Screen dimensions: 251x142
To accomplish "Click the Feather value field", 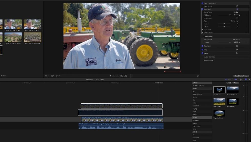I will [238, 24].
